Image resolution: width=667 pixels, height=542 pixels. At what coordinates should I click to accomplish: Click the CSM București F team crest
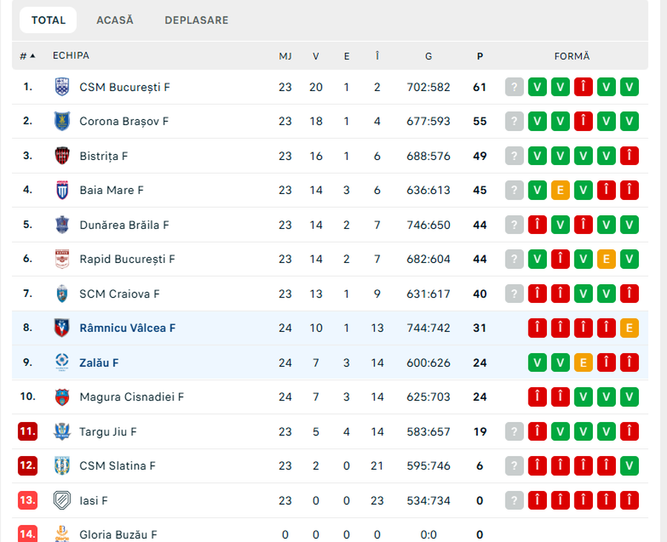[x=62, y=87]
